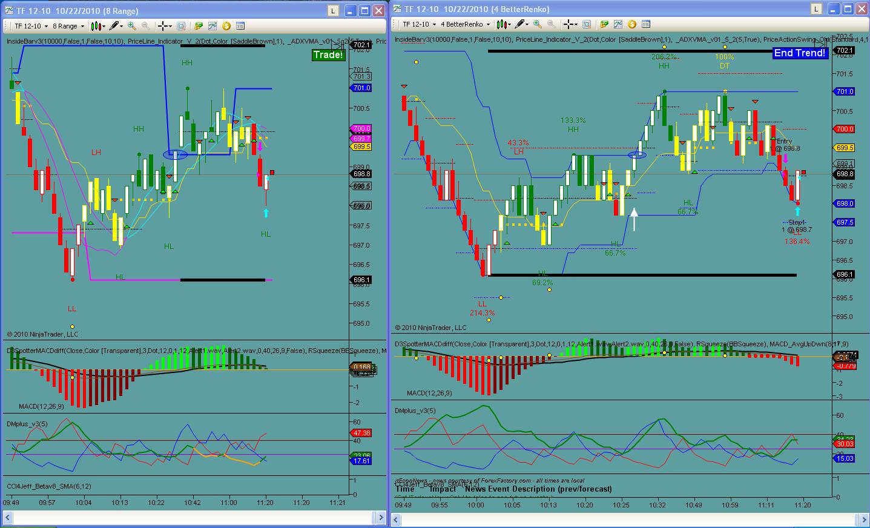Select blue 17.61 marker in left DMplus panel

click(x=361, y=461)
